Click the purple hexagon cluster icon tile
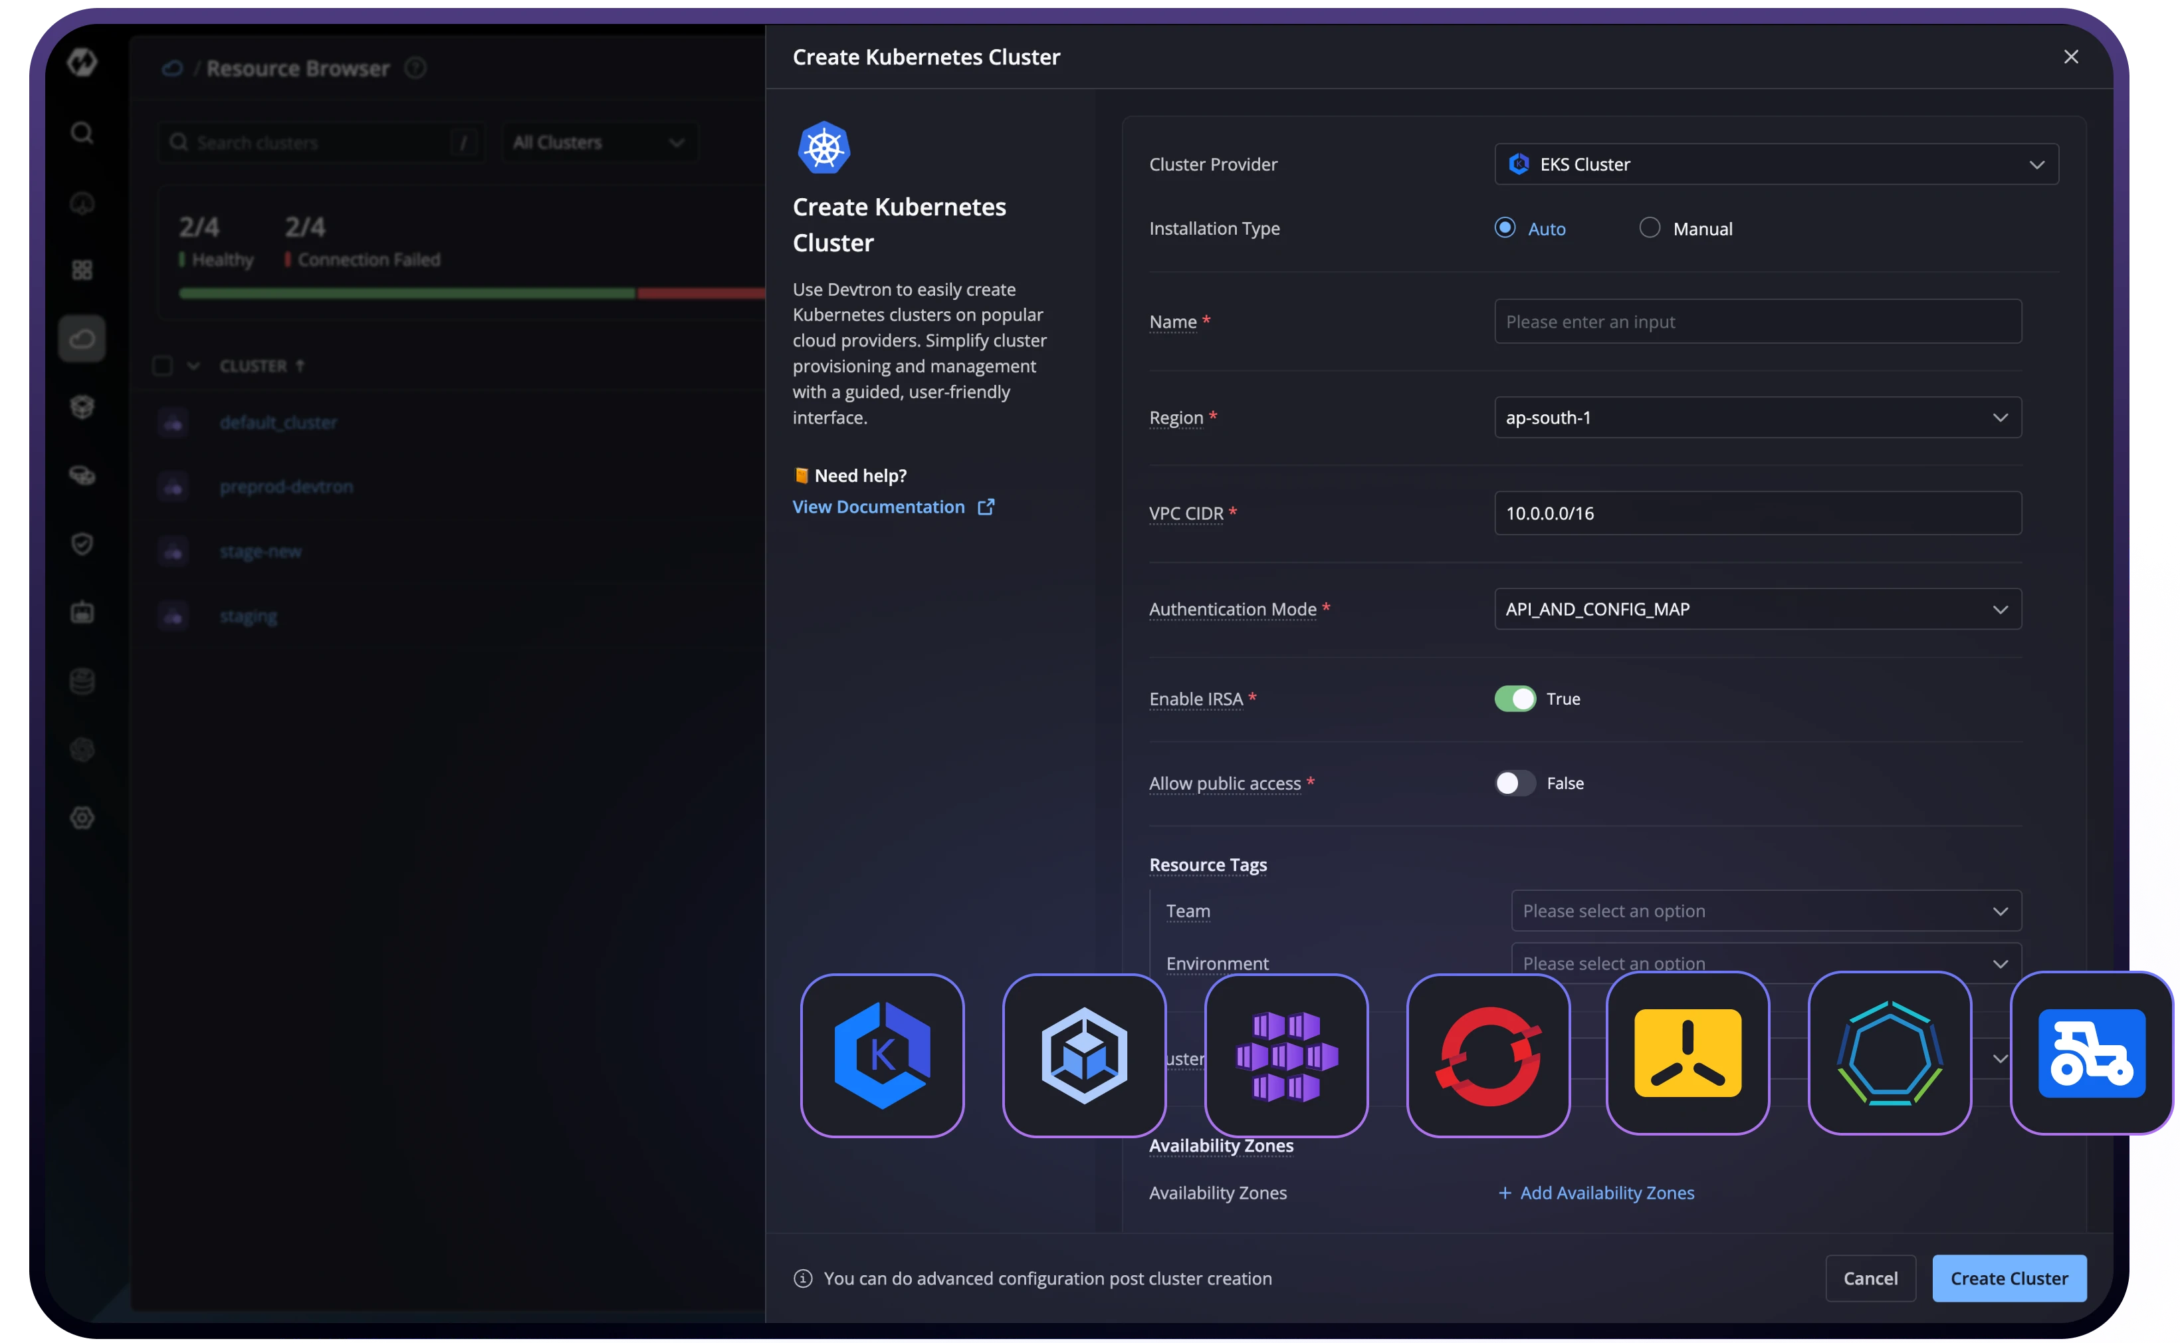 (1286, 1055)
